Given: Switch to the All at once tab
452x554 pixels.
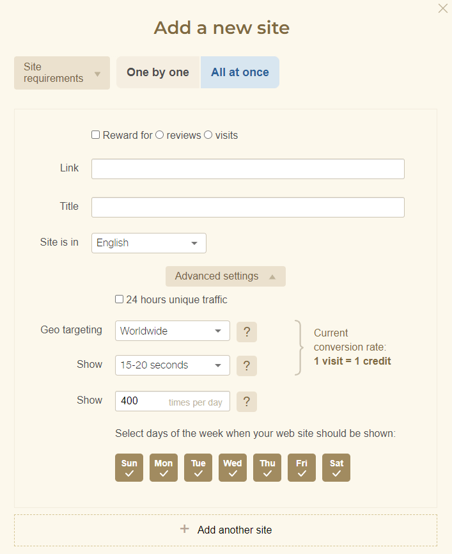Looking at the screenshot, I should (x=240, y=72).
